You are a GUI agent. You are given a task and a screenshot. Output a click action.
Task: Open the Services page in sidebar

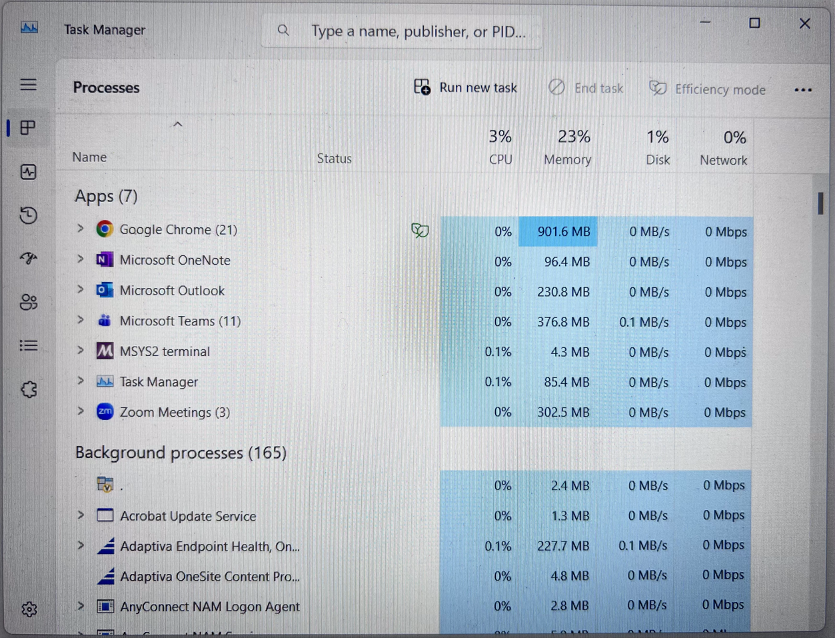point(29,389)
